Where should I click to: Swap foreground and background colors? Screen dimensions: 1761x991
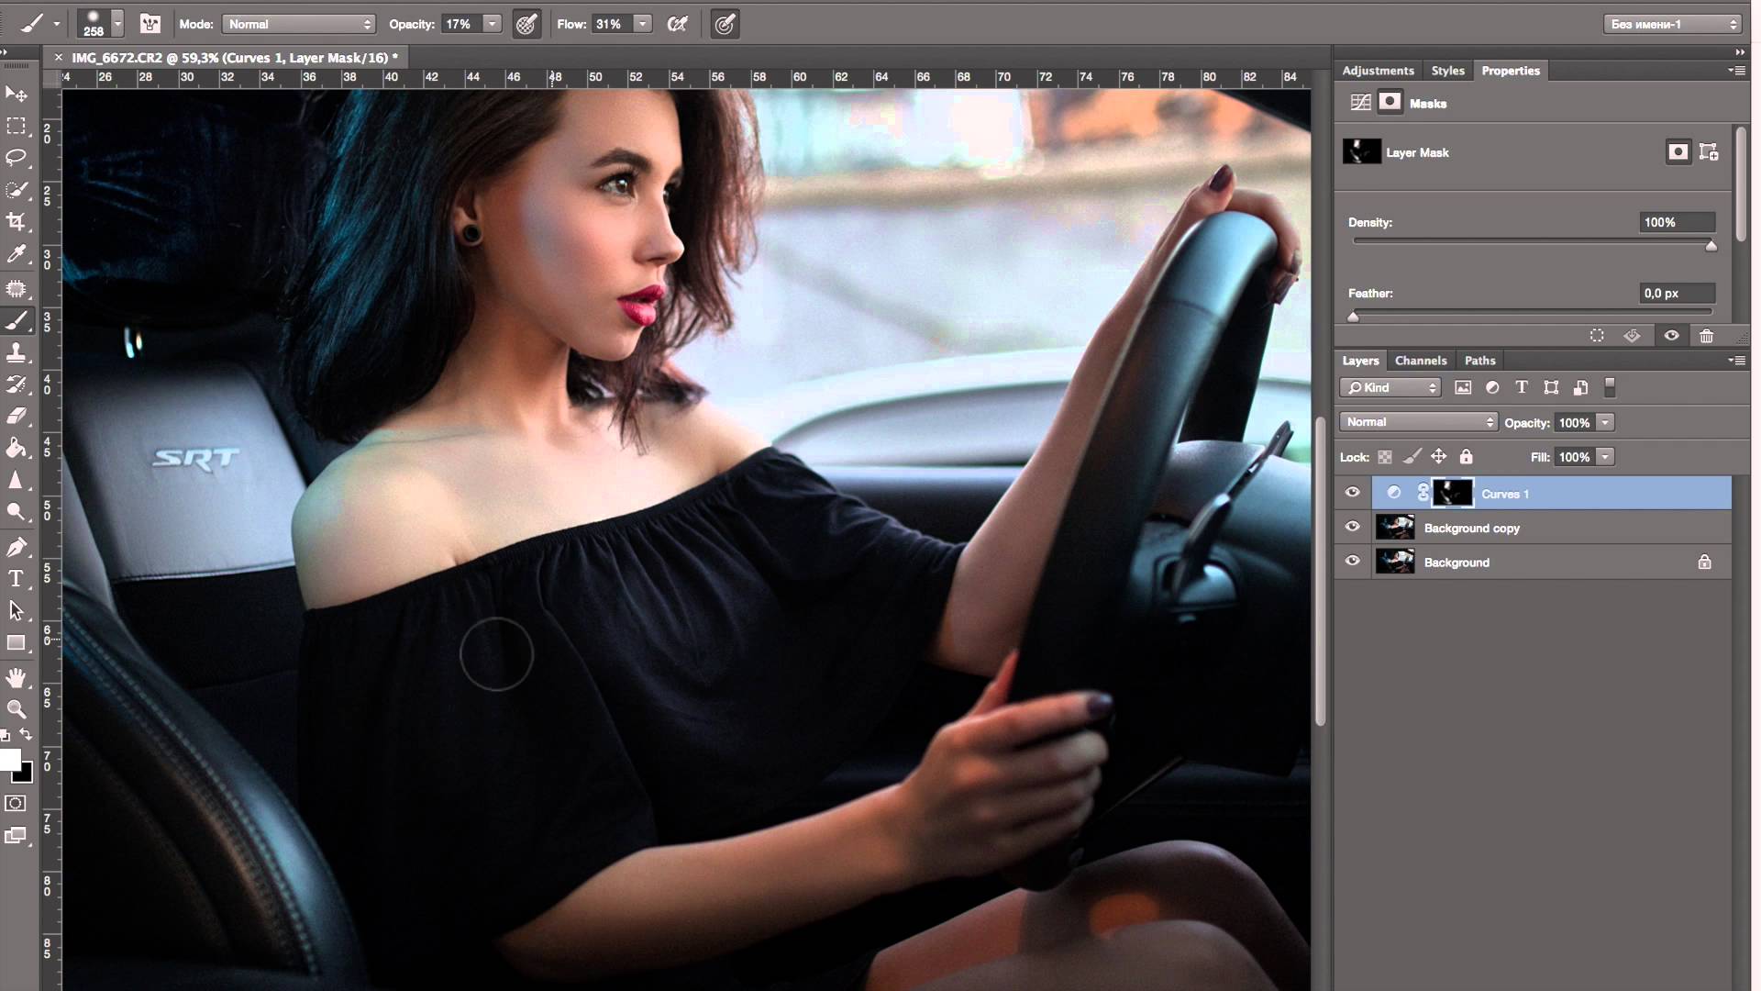(x=27, y=734)
